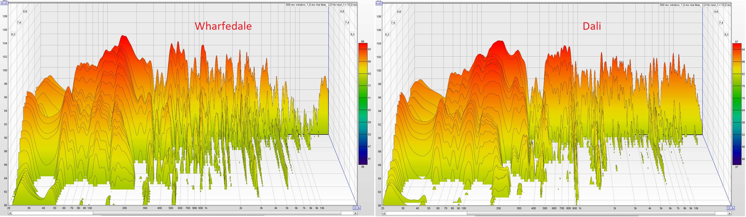Click the red Dali title label

(592, 26)
